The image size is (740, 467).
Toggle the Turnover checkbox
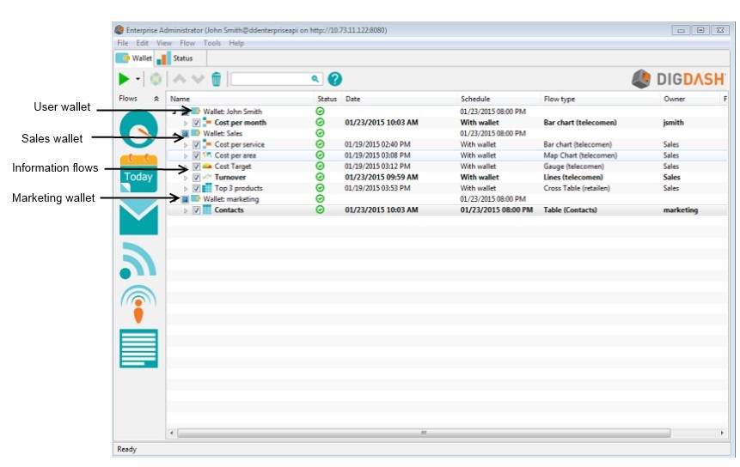coord(196,178)
